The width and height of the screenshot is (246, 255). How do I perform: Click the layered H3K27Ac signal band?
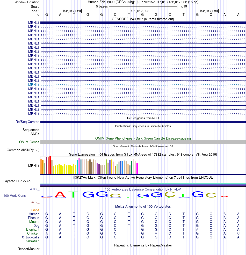point(143,185)
